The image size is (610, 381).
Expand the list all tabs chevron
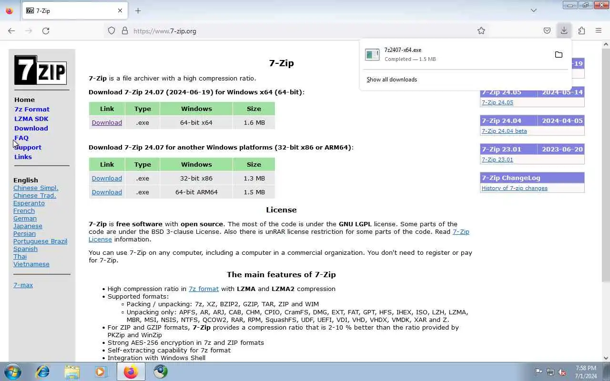534,10
